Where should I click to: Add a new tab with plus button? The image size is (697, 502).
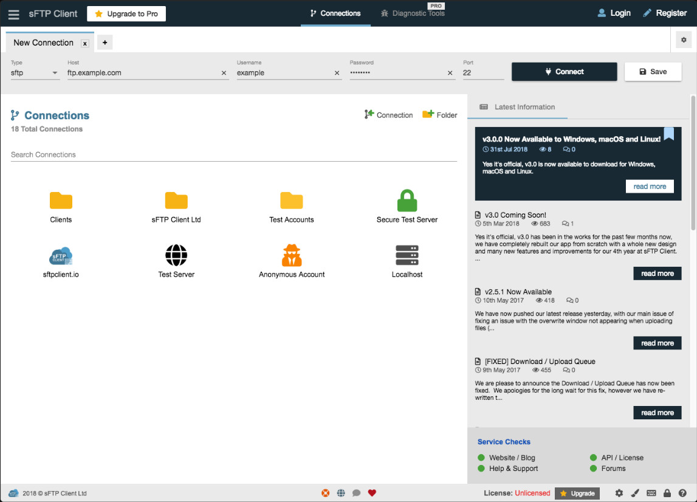(105, 43)
